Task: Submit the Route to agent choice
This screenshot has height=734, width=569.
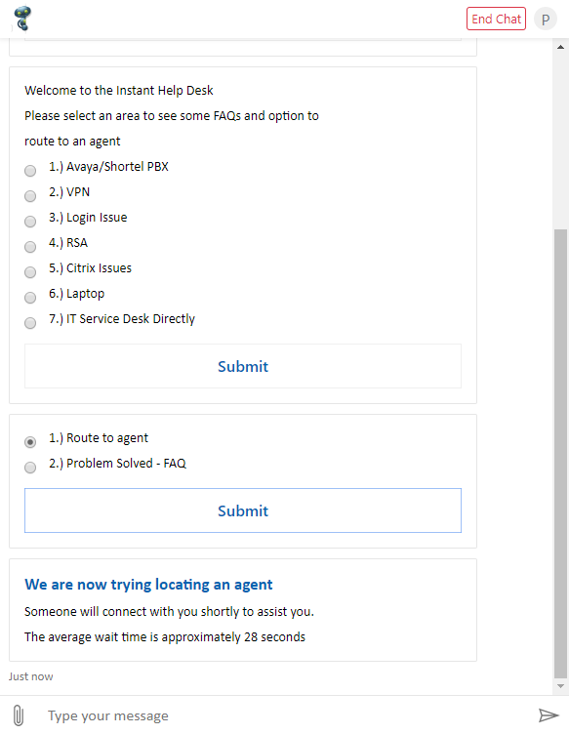Action: click(x=243, y=510)
